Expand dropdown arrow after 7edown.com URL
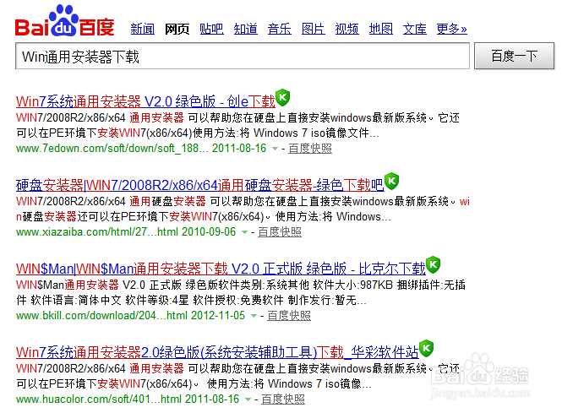 pyautogui.click(x=275, y=149)
